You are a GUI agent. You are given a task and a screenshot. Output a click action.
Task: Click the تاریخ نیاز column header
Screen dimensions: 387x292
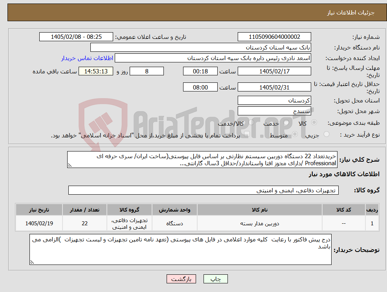click(x=39, y=210)
